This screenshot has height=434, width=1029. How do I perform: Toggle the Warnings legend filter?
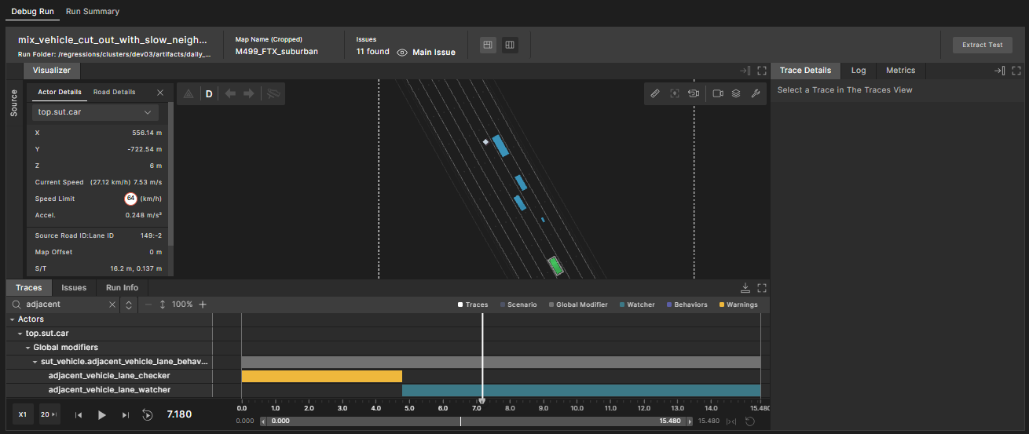click(x=737, y=305)
